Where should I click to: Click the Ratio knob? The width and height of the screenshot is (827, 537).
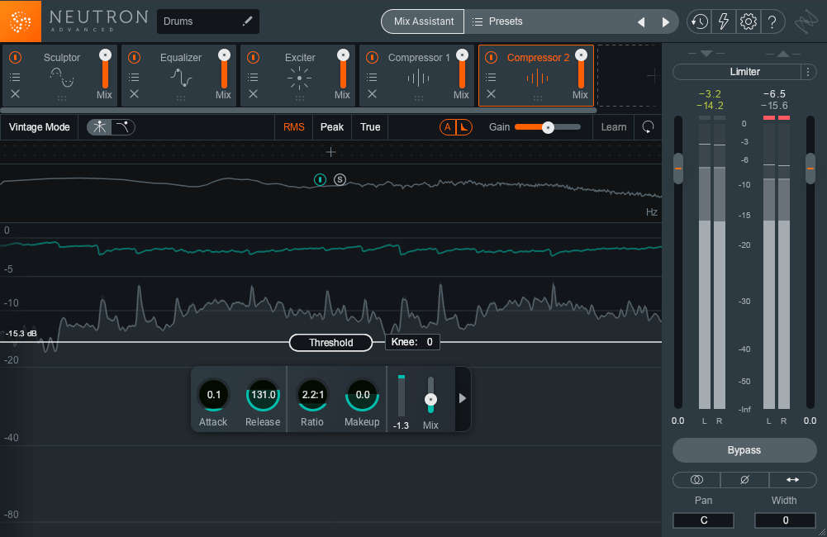[x=312, y=395]
